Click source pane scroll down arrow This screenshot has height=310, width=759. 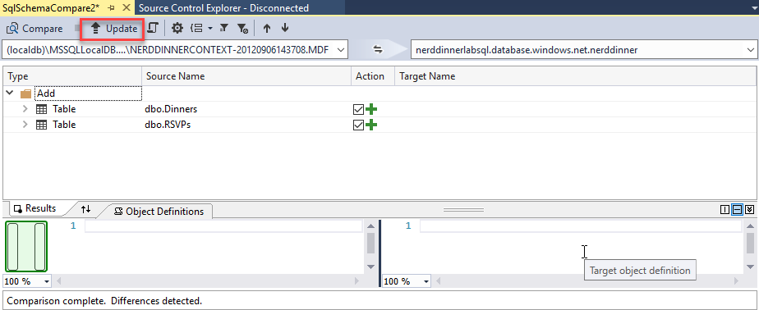(370, 267)
